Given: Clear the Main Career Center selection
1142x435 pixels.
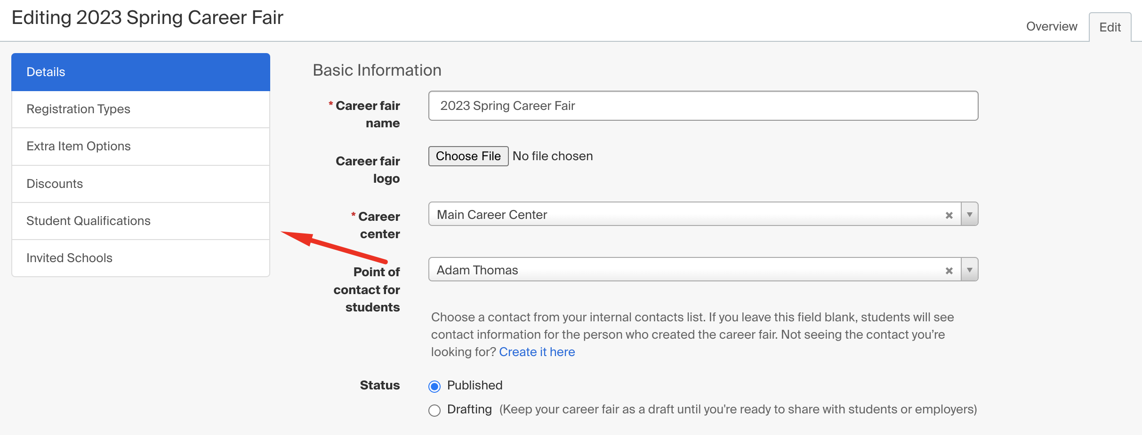Looking at the screenshot, I should pyautogui.click(x=949, y=215).
